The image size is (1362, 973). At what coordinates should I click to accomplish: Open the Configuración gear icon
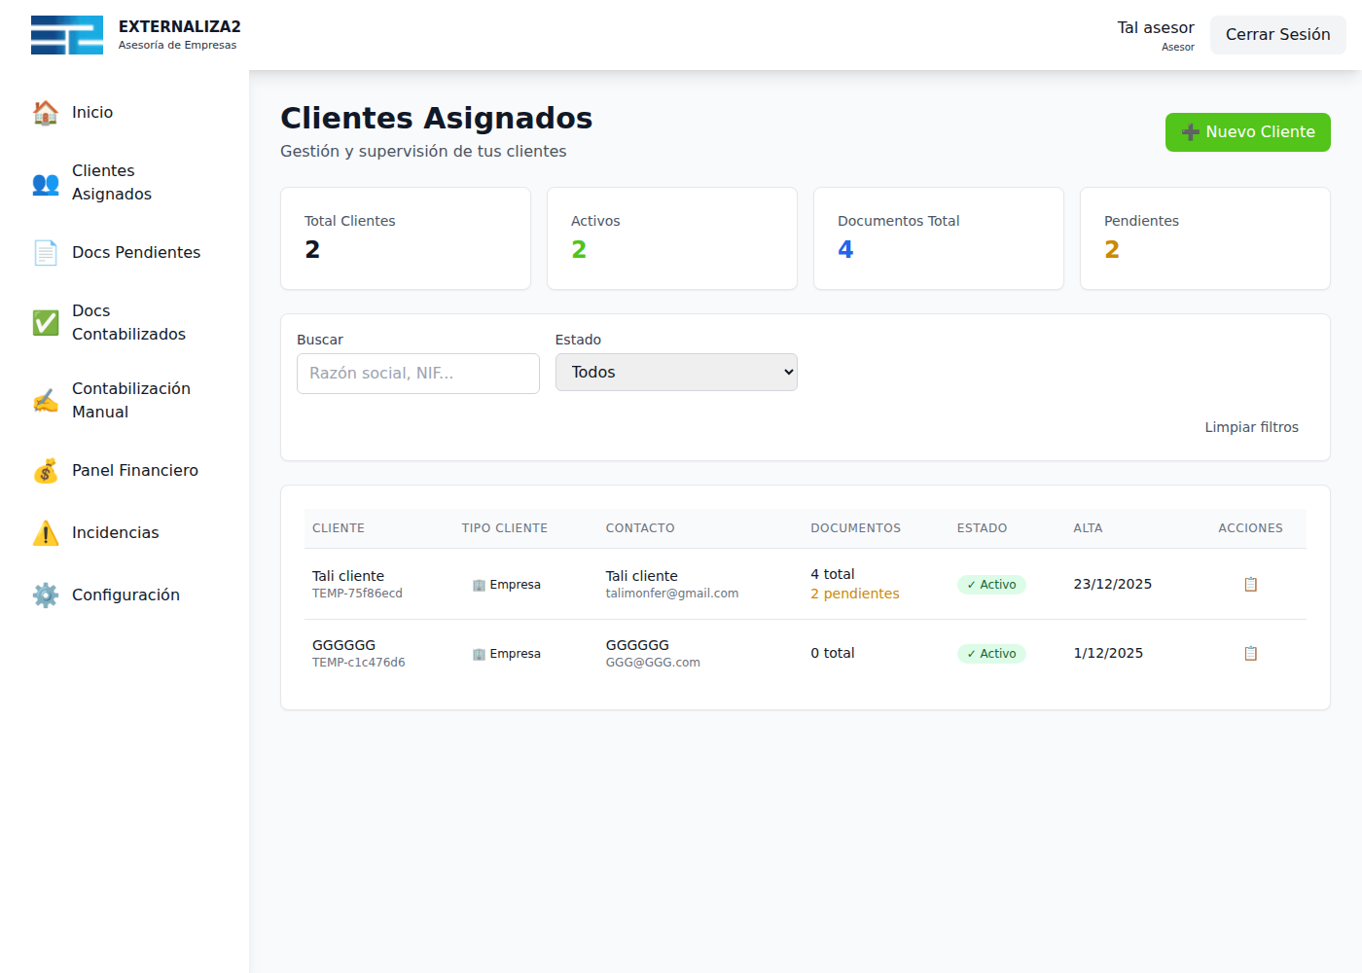pos(45,595)
